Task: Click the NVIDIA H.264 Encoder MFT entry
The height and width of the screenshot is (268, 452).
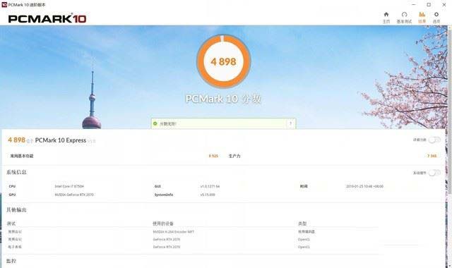Action: (x=174, y=232)
